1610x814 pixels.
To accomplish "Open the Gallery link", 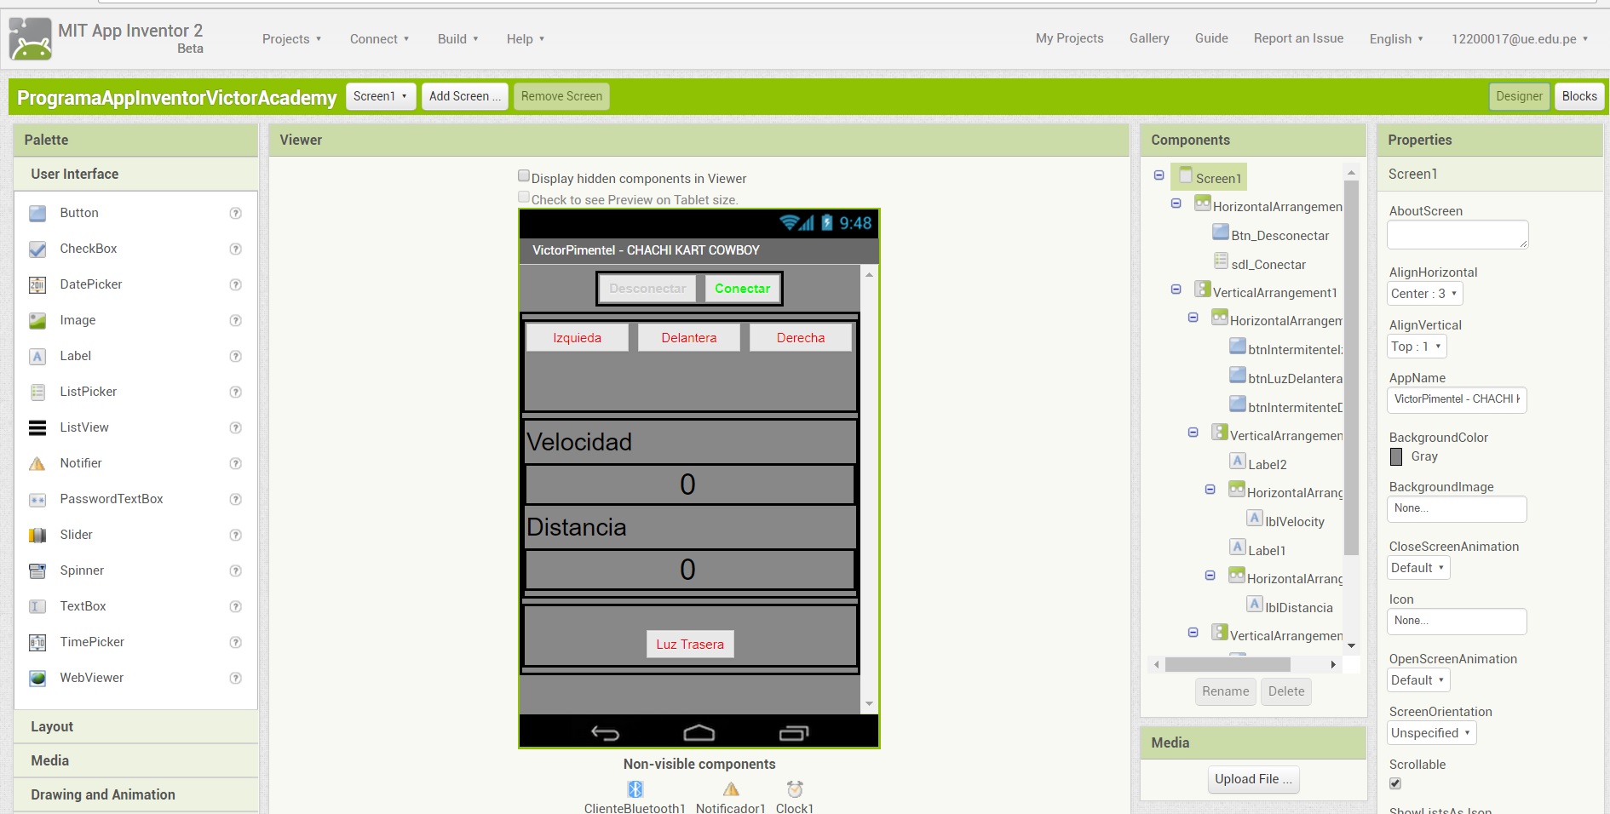I will click(1149, 38).
